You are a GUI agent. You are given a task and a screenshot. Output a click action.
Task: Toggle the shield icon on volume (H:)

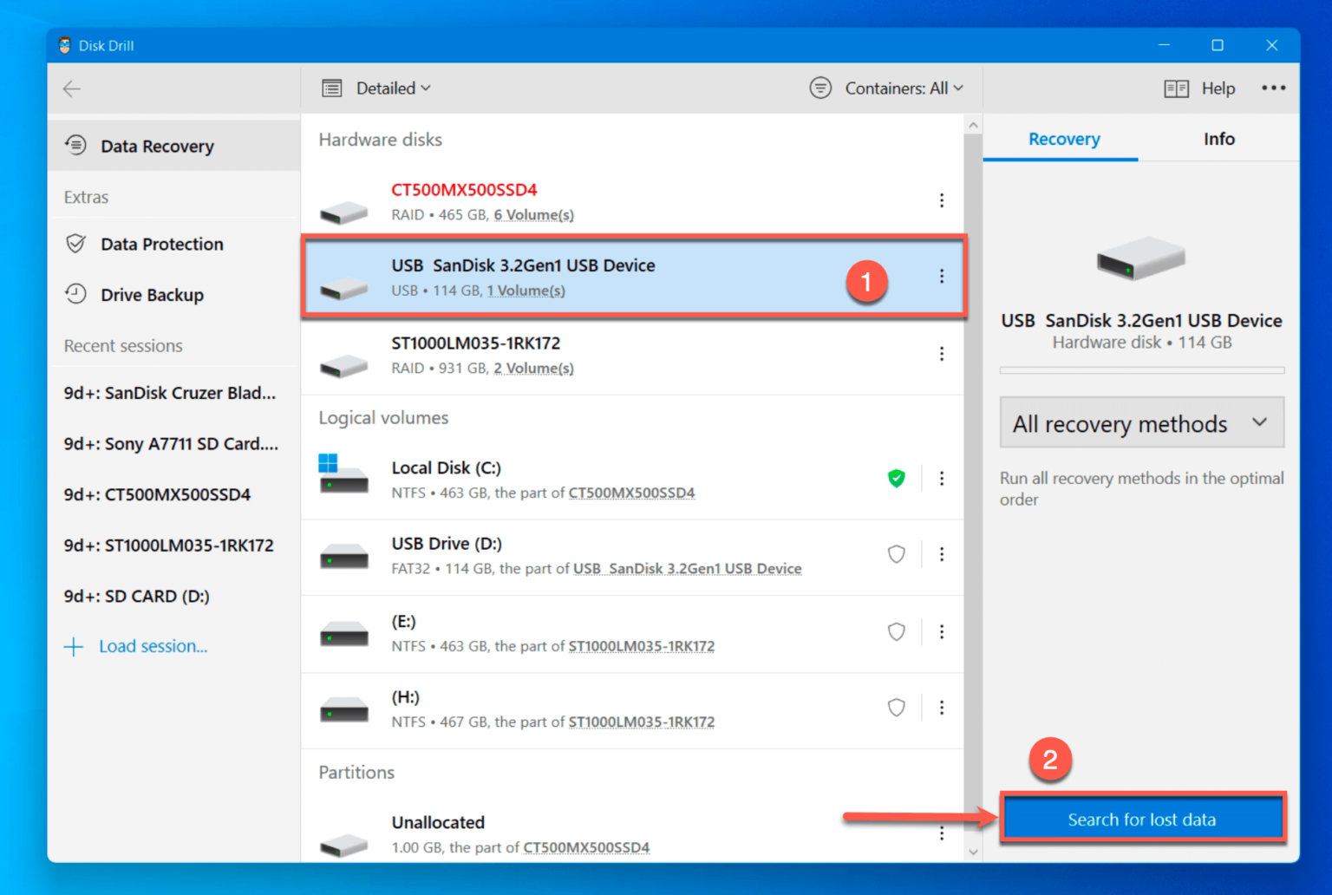896,708
